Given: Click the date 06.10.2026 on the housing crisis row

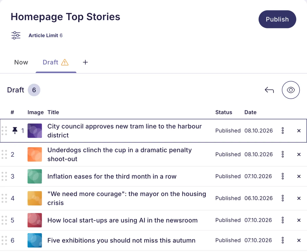Looking at the screenshot, I should [258, 198].
